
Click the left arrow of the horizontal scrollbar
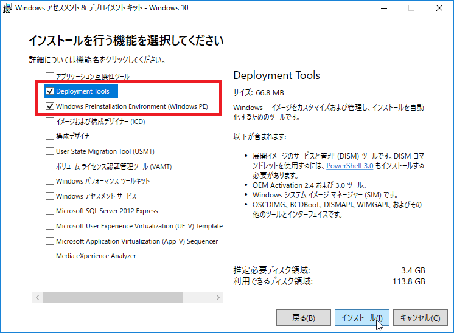pos(37,297)
